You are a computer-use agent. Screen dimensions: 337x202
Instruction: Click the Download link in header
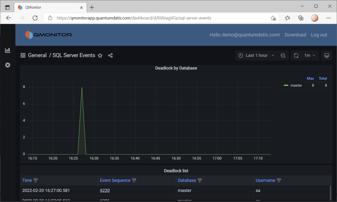click(x=295, y=35)
